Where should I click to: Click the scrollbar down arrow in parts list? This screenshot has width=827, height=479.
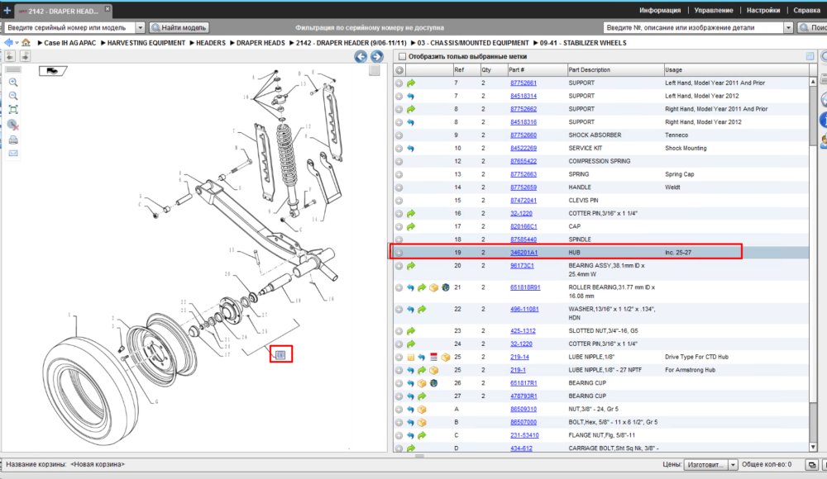coord(813,448)
